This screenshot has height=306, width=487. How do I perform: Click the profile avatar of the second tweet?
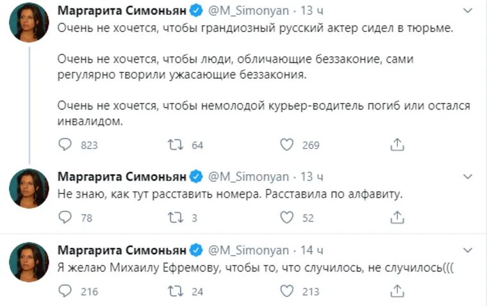pyautogui.click(x=29, y=189)
